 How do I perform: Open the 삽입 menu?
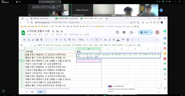coord(46,35)
